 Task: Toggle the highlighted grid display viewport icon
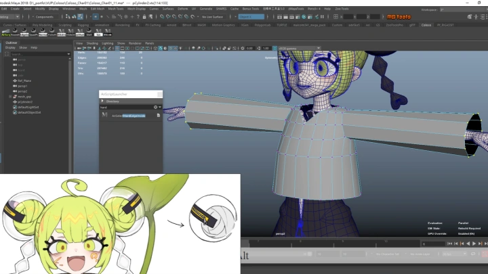[x=117, y=48]
